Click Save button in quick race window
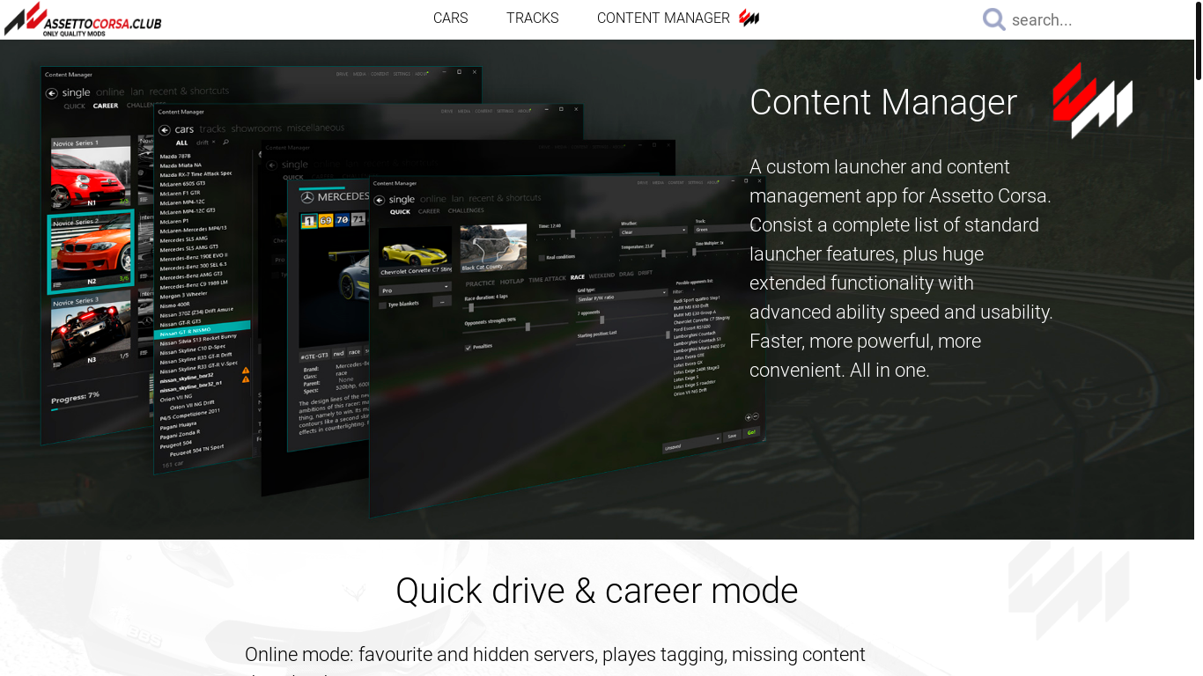The width and height of the screenshot is (1203, 676). 732,436
